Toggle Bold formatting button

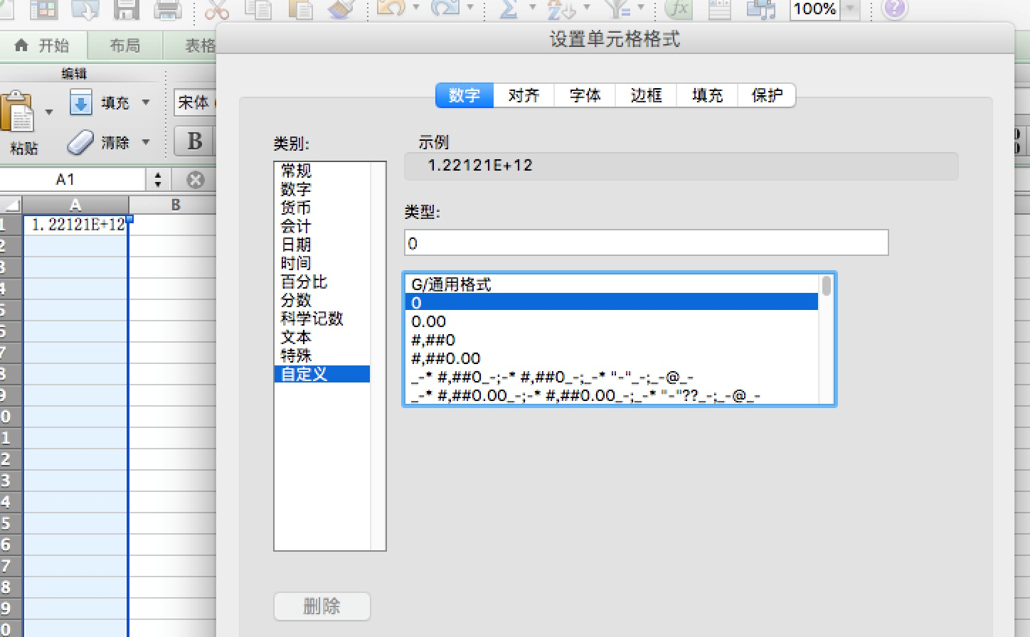click(194, 141)
